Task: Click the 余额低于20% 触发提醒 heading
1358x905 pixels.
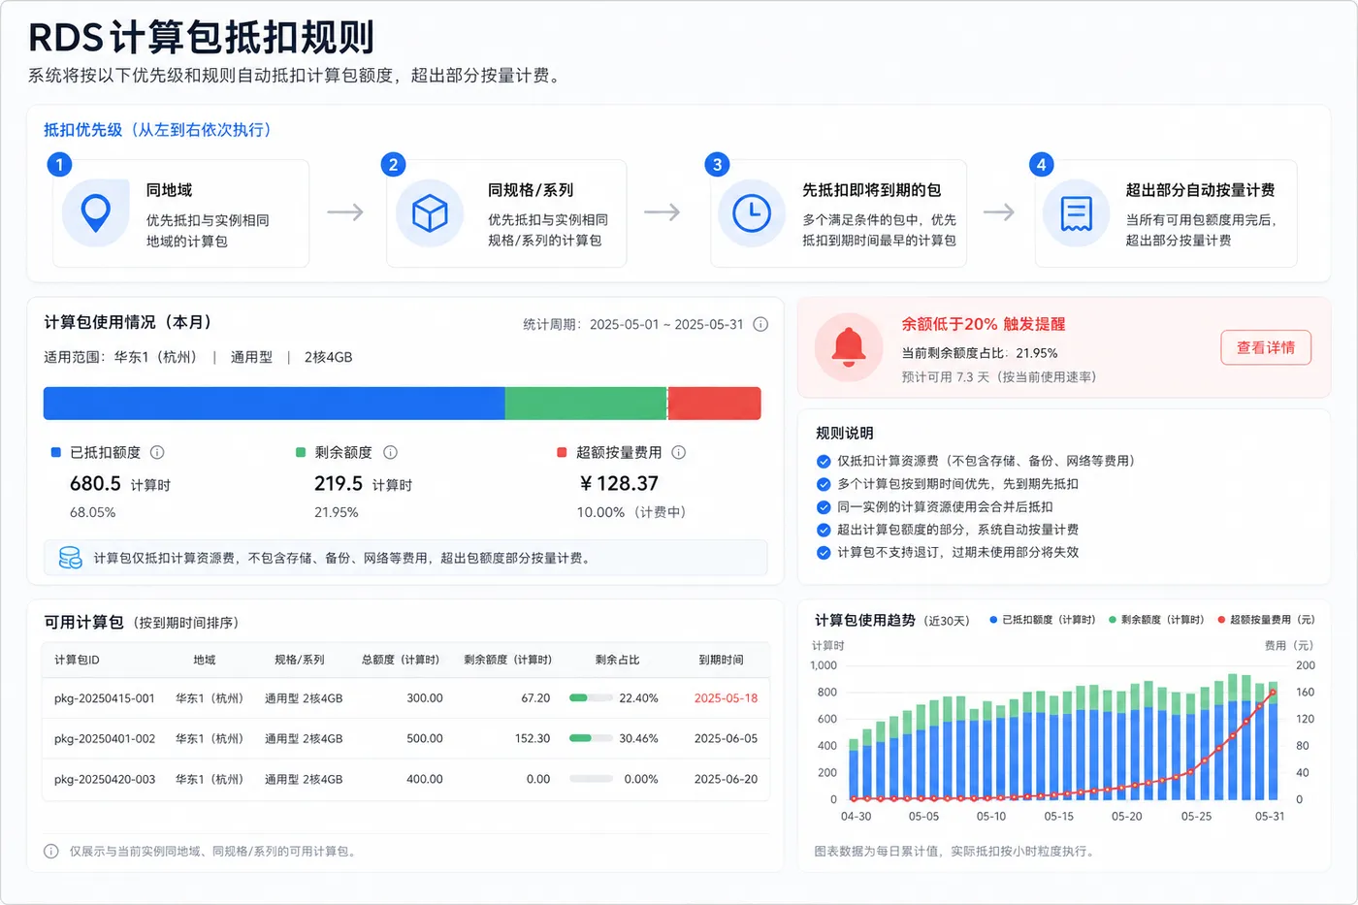Action: click(x=984, y=324)
